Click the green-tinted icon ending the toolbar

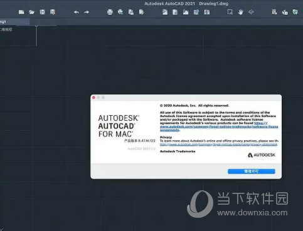tap(295, 12)
